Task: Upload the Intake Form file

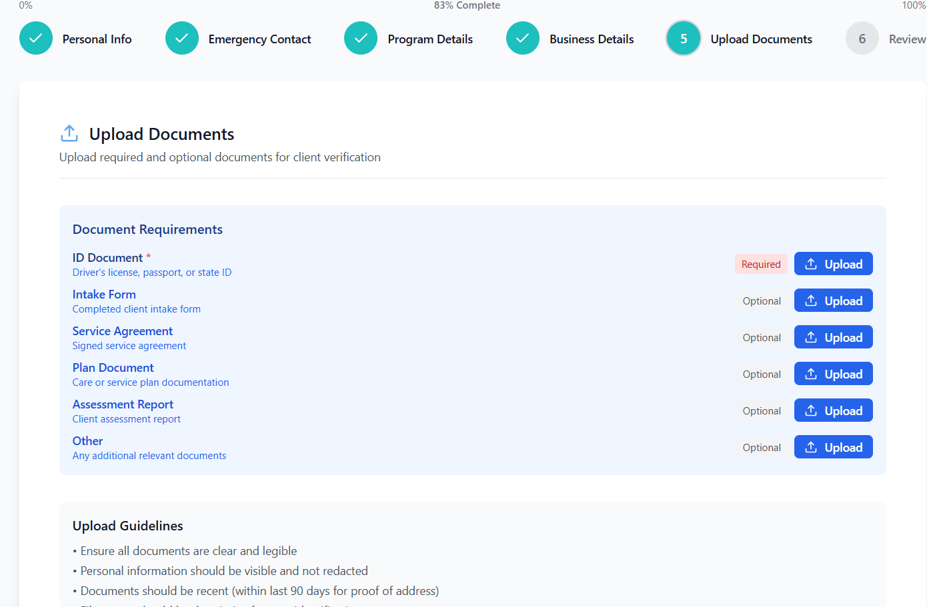Action: 833,300
